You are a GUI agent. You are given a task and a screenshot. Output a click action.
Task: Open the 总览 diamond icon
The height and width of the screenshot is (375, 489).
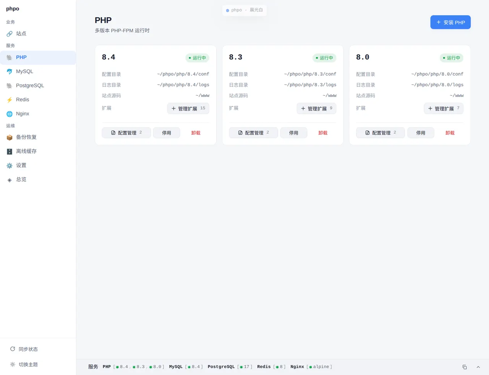pos(10,180)
